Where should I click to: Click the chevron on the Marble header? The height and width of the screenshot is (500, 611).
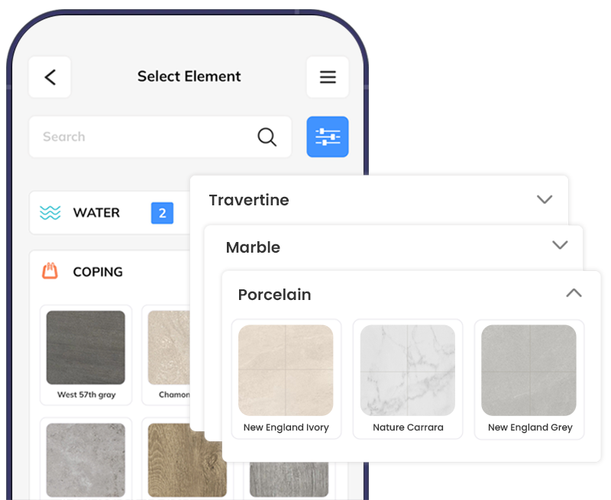coord(560,245)
